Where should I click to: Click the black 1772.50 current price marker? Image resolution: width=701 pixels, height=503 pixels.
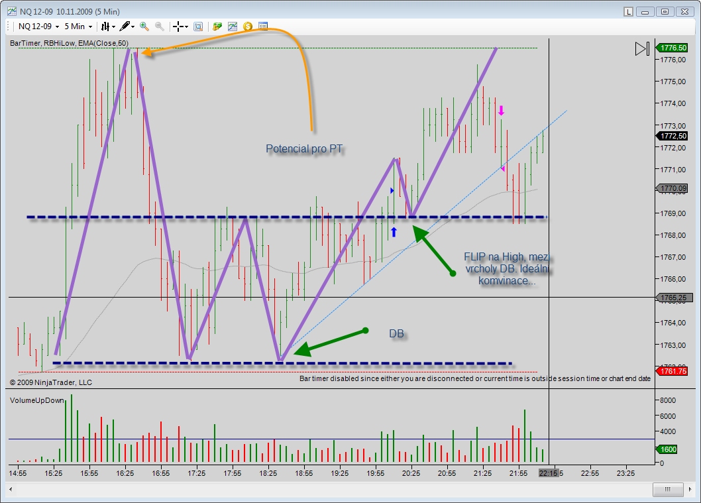(673, 135)
